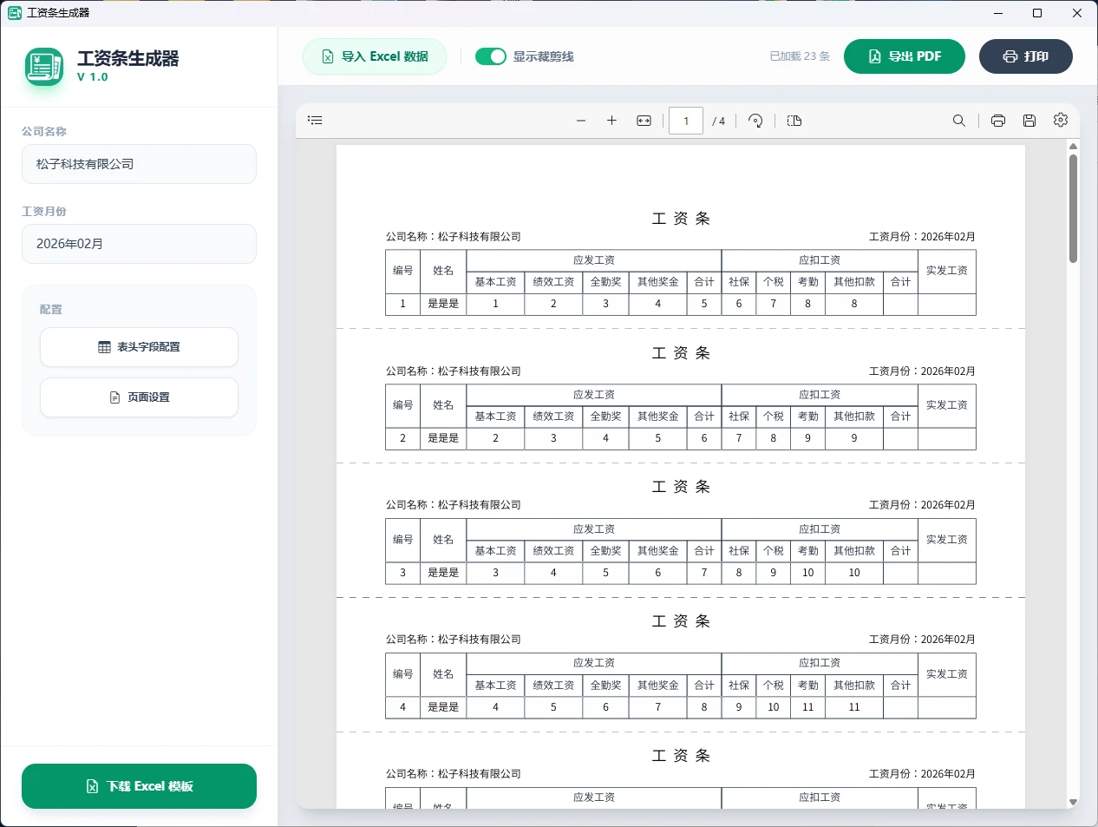Viewport: 1098px width, 827px height.
Task: Save the PDF via the viewer toolbar icon
Action: coord(1029,121)
